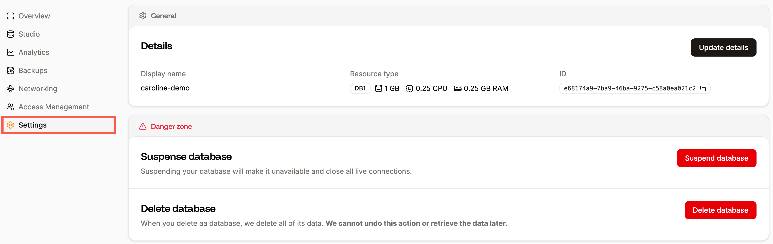Click the Analytics chart icon
Viewport: 773px width, 244px height.
10,52
